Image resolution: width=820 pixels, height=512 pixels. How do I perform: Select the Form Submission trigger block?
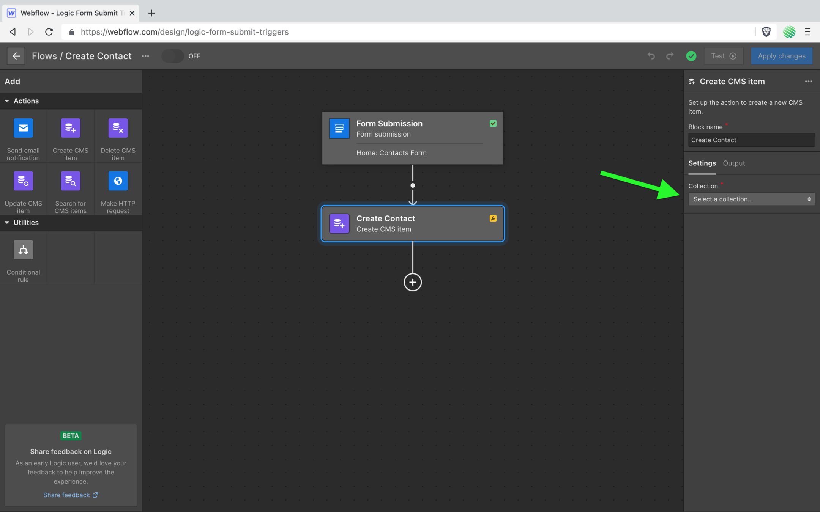[x=413, y=138]
